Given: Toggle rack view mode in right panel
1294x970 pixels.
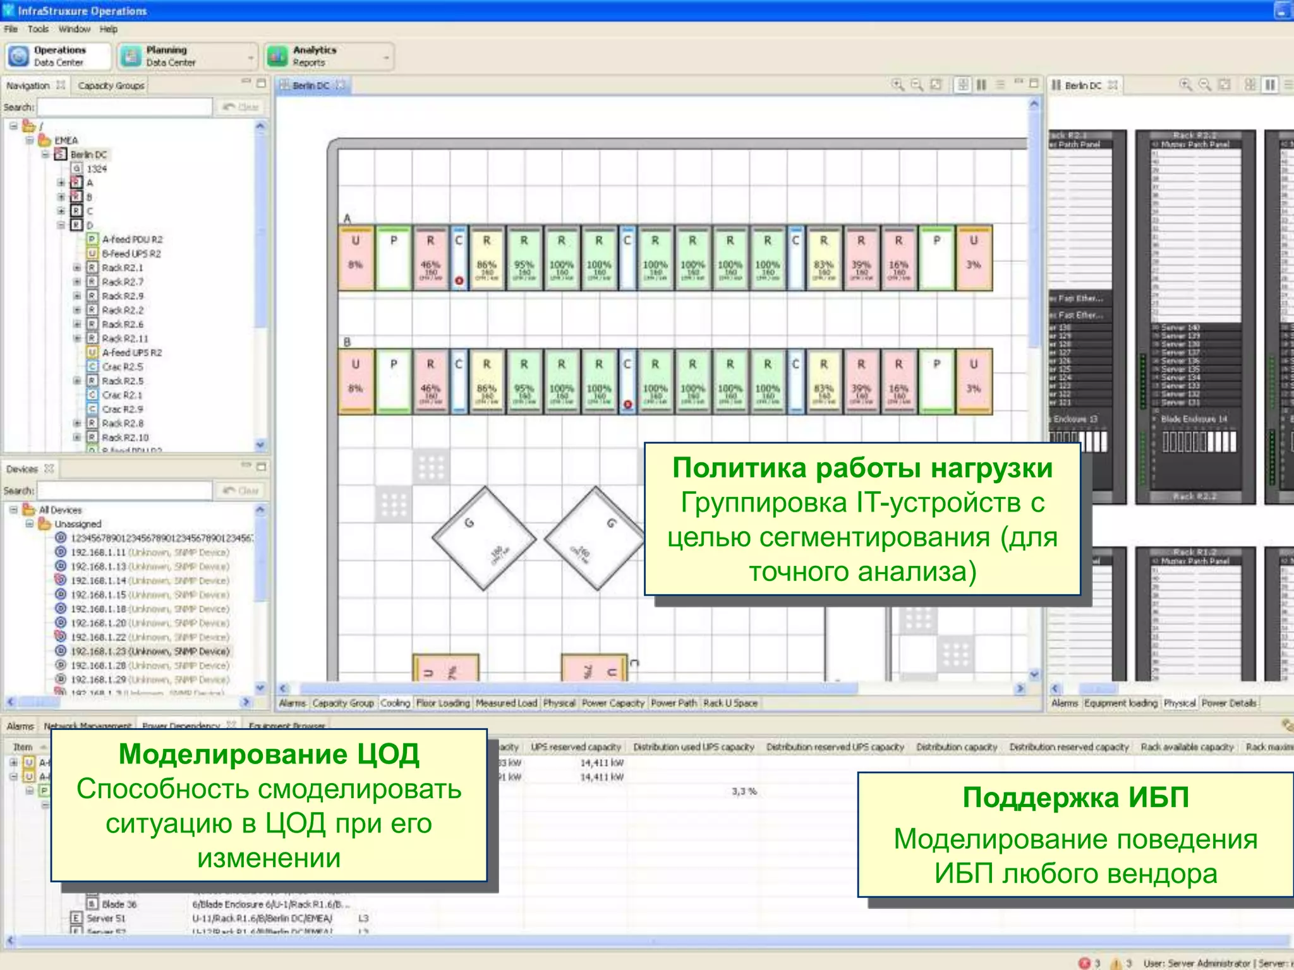Looking at the screenshot, I should pos(1271,85).
